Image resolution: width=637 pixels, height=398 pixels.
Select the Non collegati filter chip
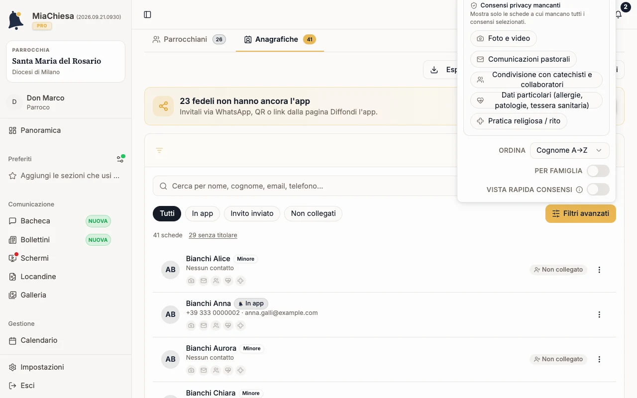313,213
